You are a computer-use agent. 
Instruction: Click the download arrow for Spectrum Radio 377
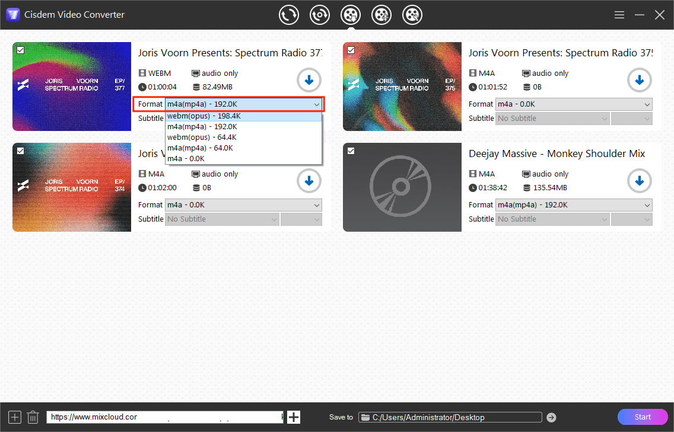[x=309, y=80]
